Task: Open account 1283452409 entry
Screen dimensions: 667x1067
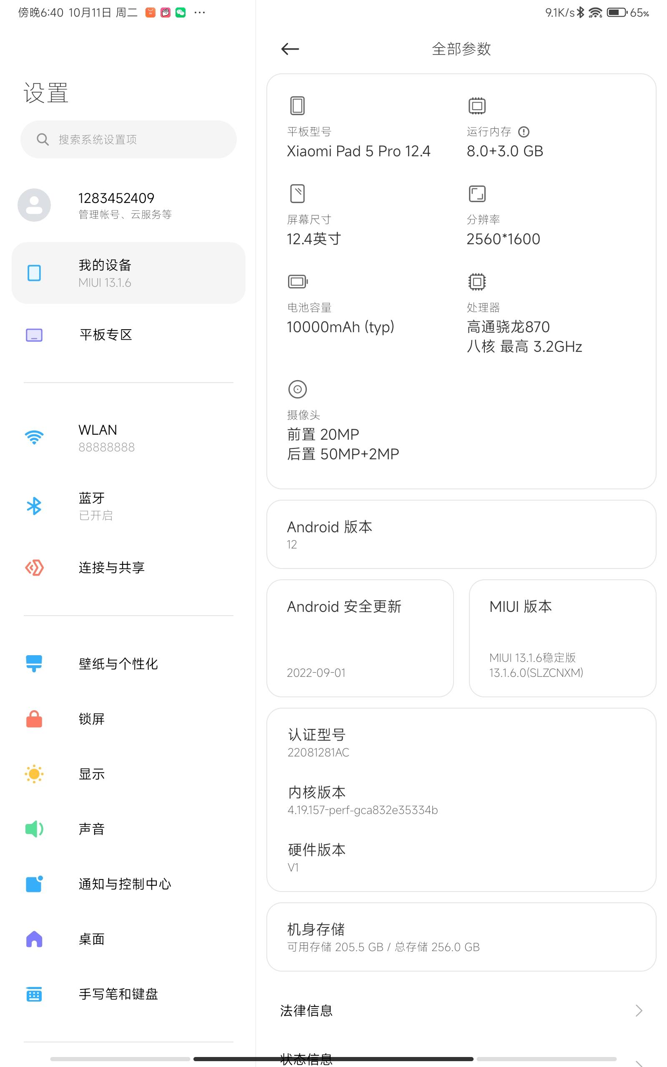Action: [x=128, y=205]
